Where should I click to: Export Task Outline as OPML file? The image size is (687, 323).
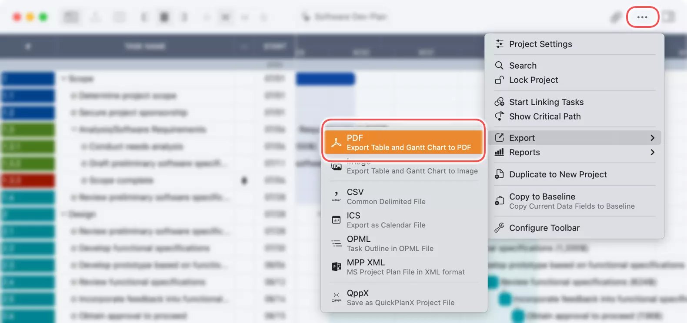click(x=390, y=243)
